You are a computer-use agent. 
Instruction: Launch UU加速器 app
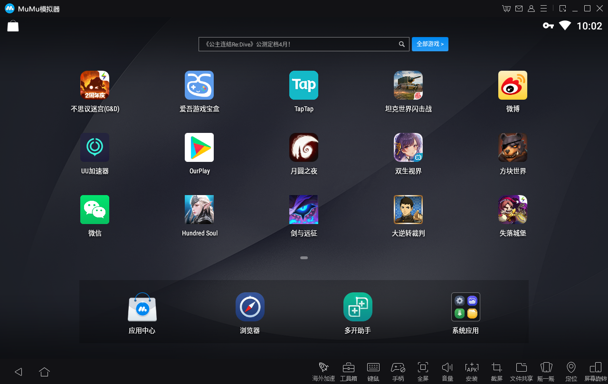tap(95, 148)
